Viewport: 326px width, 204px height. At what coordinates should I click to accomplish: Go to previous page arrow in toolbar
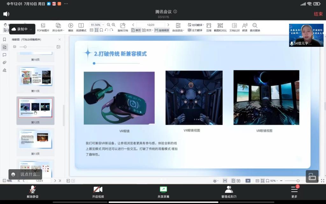tap(133, 25)
